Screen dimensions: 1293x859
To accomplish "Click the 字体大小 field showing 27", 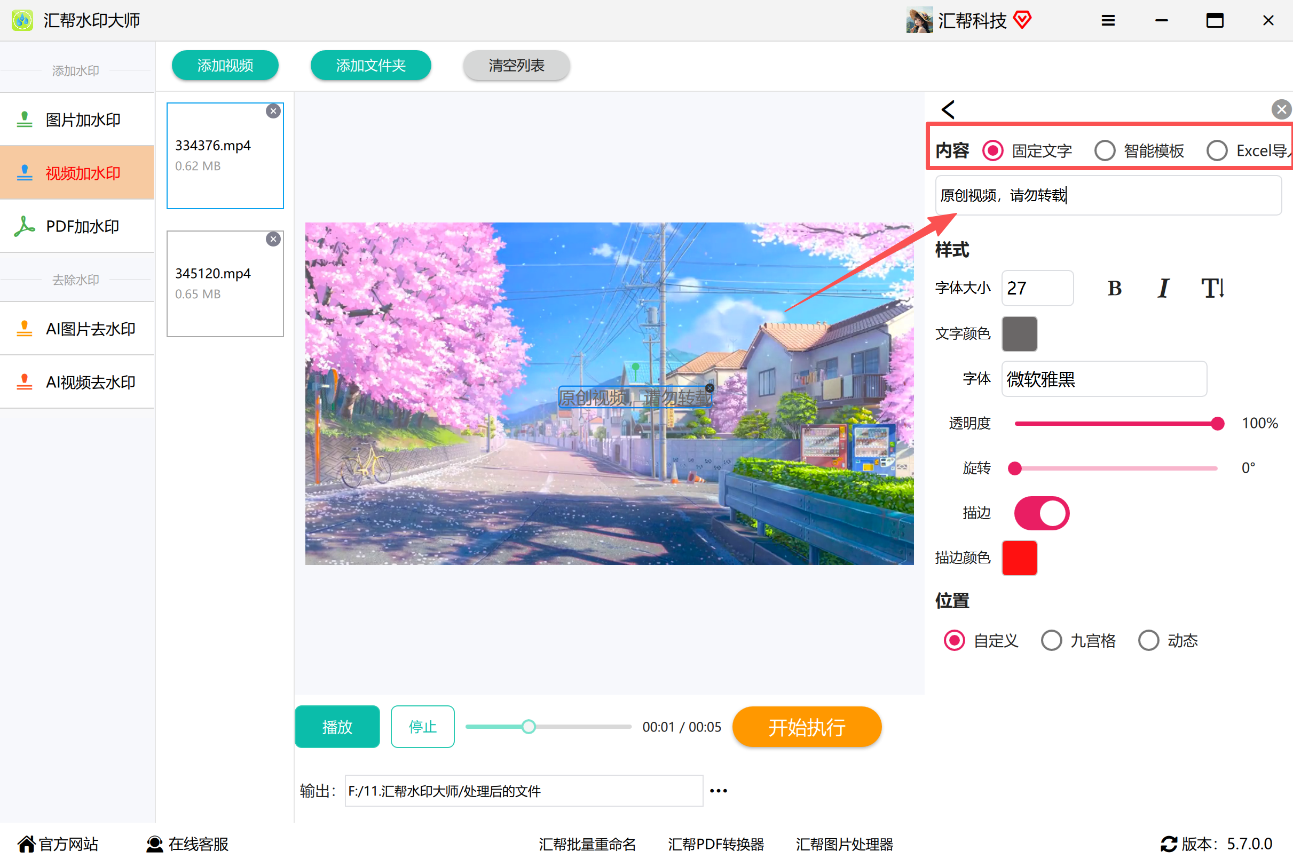I will (1037, 288).
